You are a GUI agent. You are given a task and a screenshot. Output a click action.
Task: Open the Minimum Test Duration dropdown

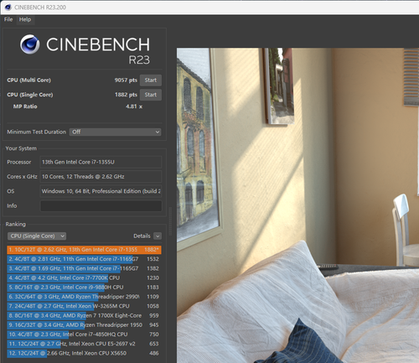point(115,132)
